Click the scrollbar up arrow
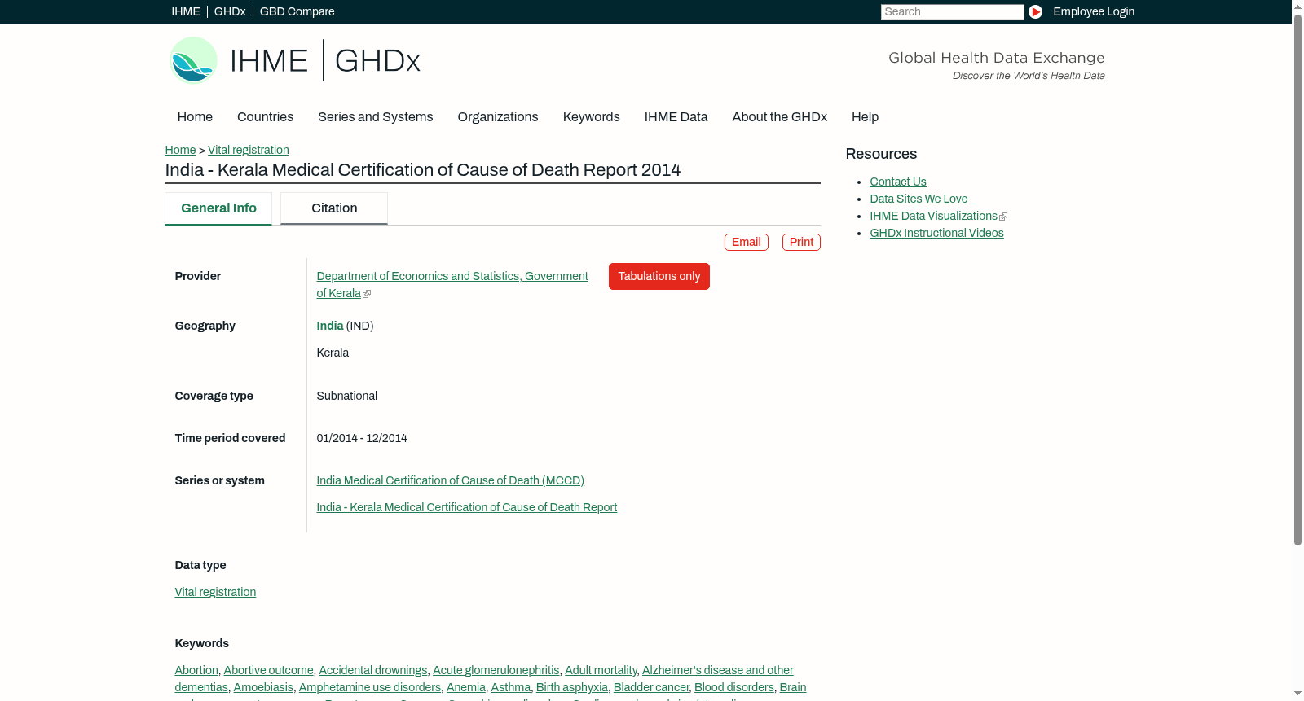1304x701 pixels. click(1297, 7)
